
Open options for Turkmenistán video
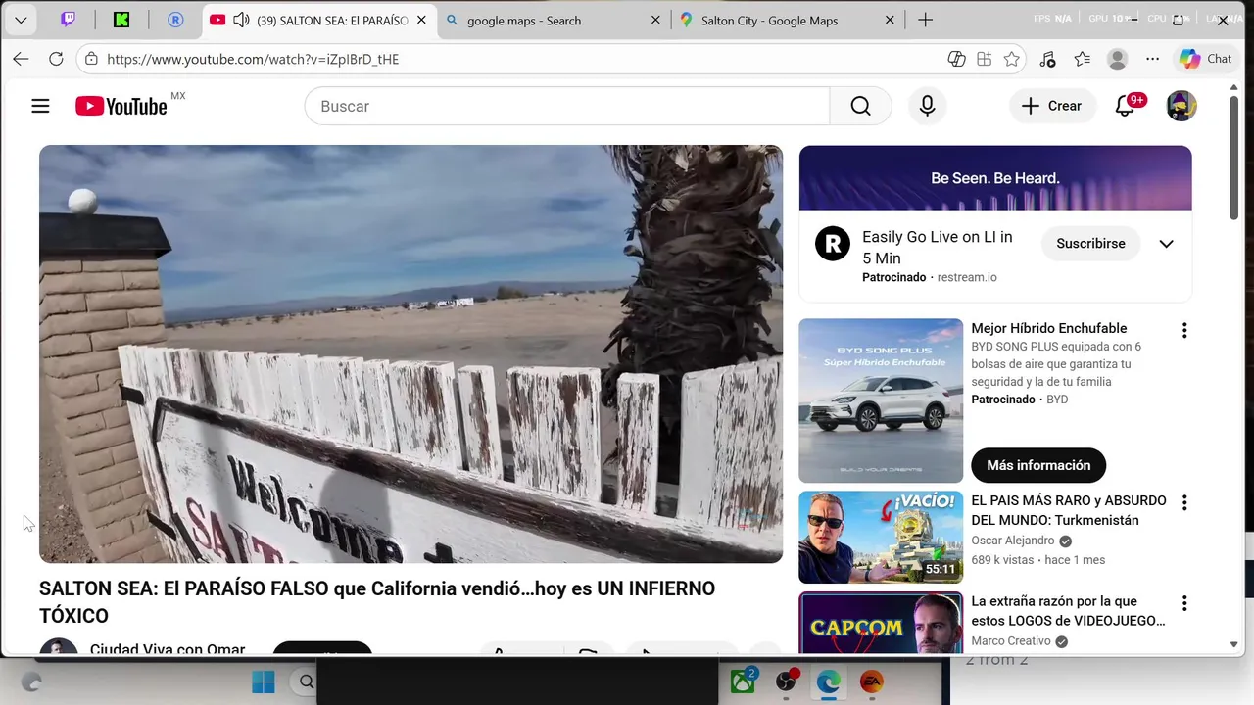pos(1184,503)
